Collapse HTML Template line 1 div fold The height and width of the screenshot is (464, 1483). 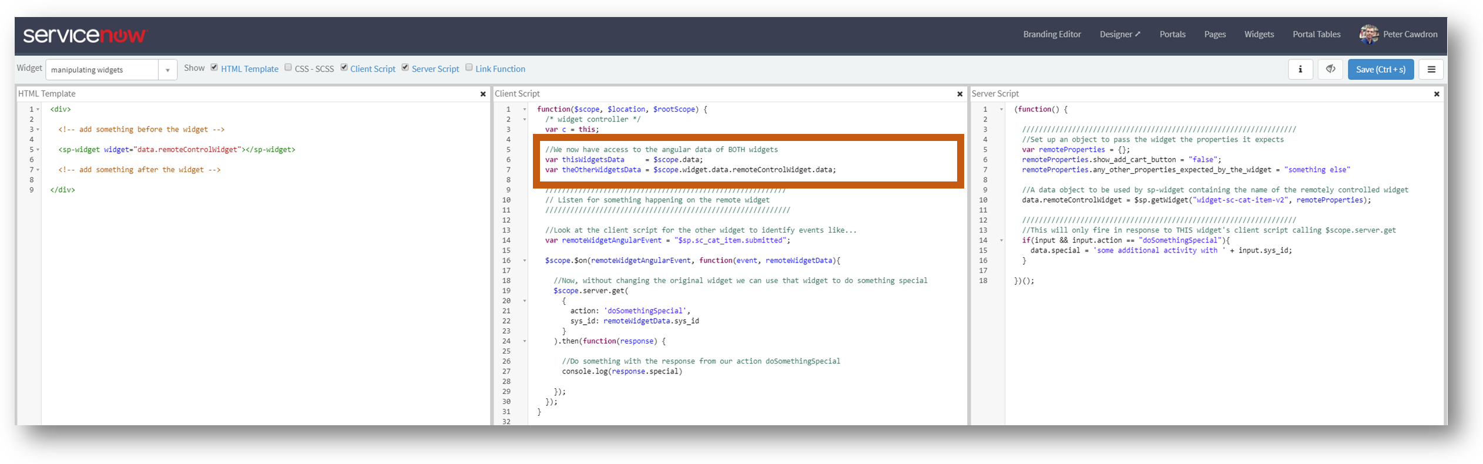(38, 109)
